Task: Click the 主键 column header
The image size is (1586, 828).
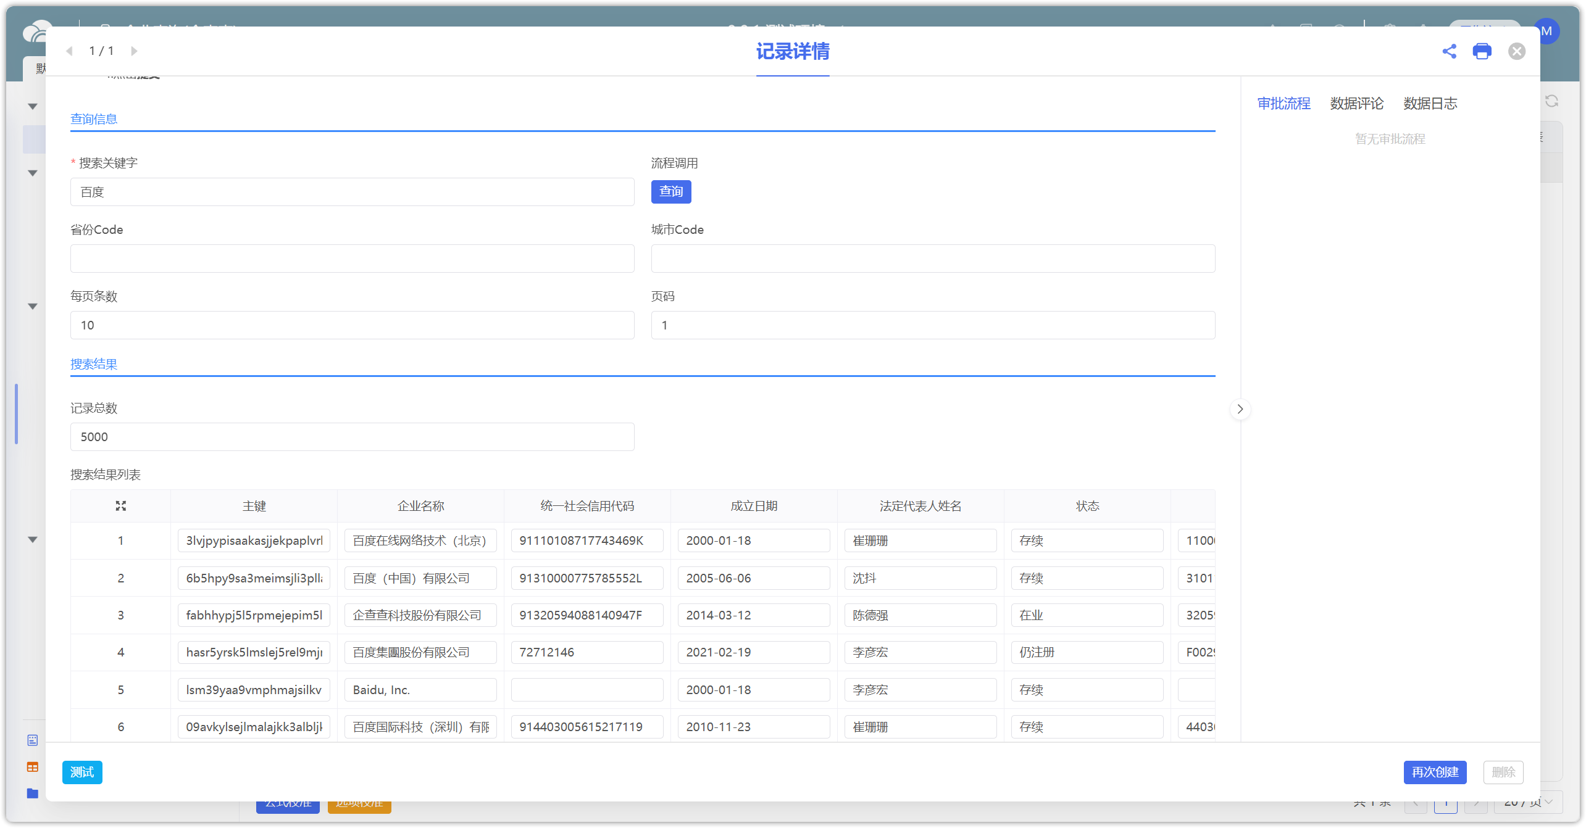Action: 254,506
